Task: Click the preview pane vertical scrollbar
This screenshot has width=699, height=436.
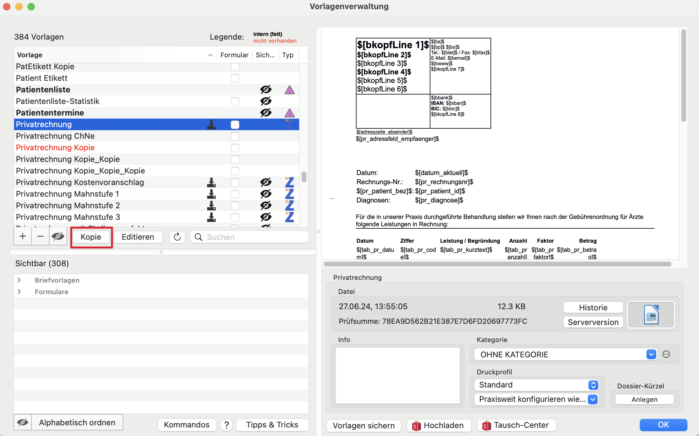Action: point(684,76)
